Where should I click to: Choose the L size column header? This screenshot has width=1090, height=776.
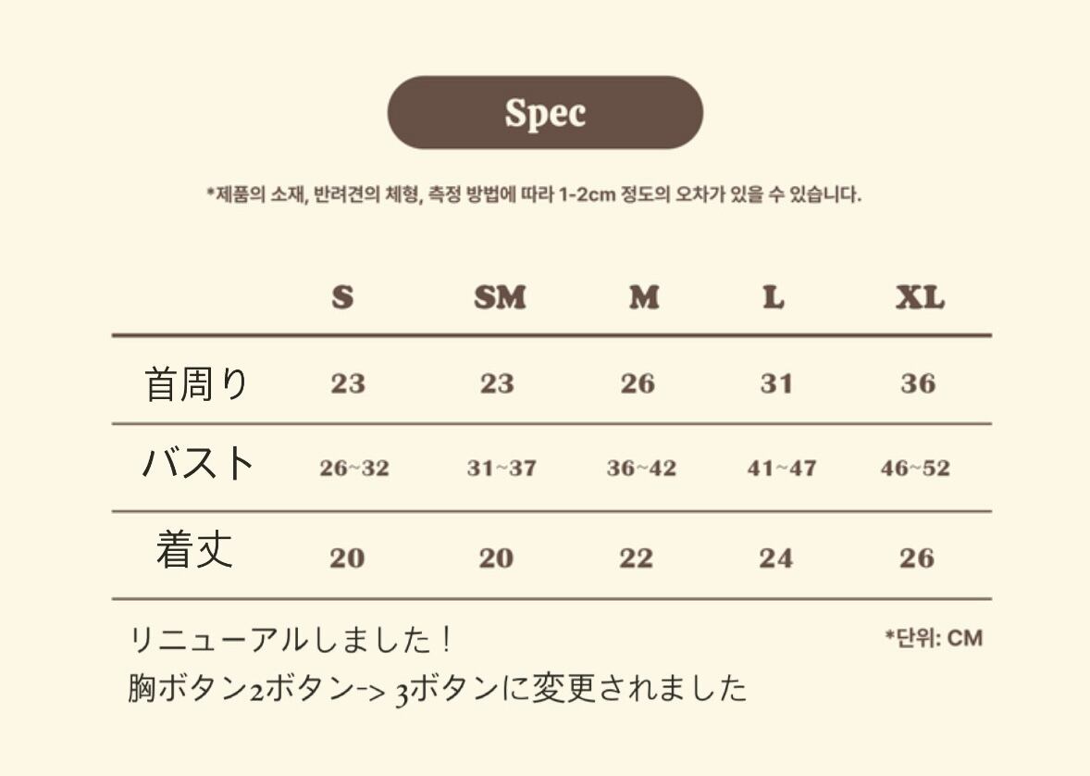[774, 298]
